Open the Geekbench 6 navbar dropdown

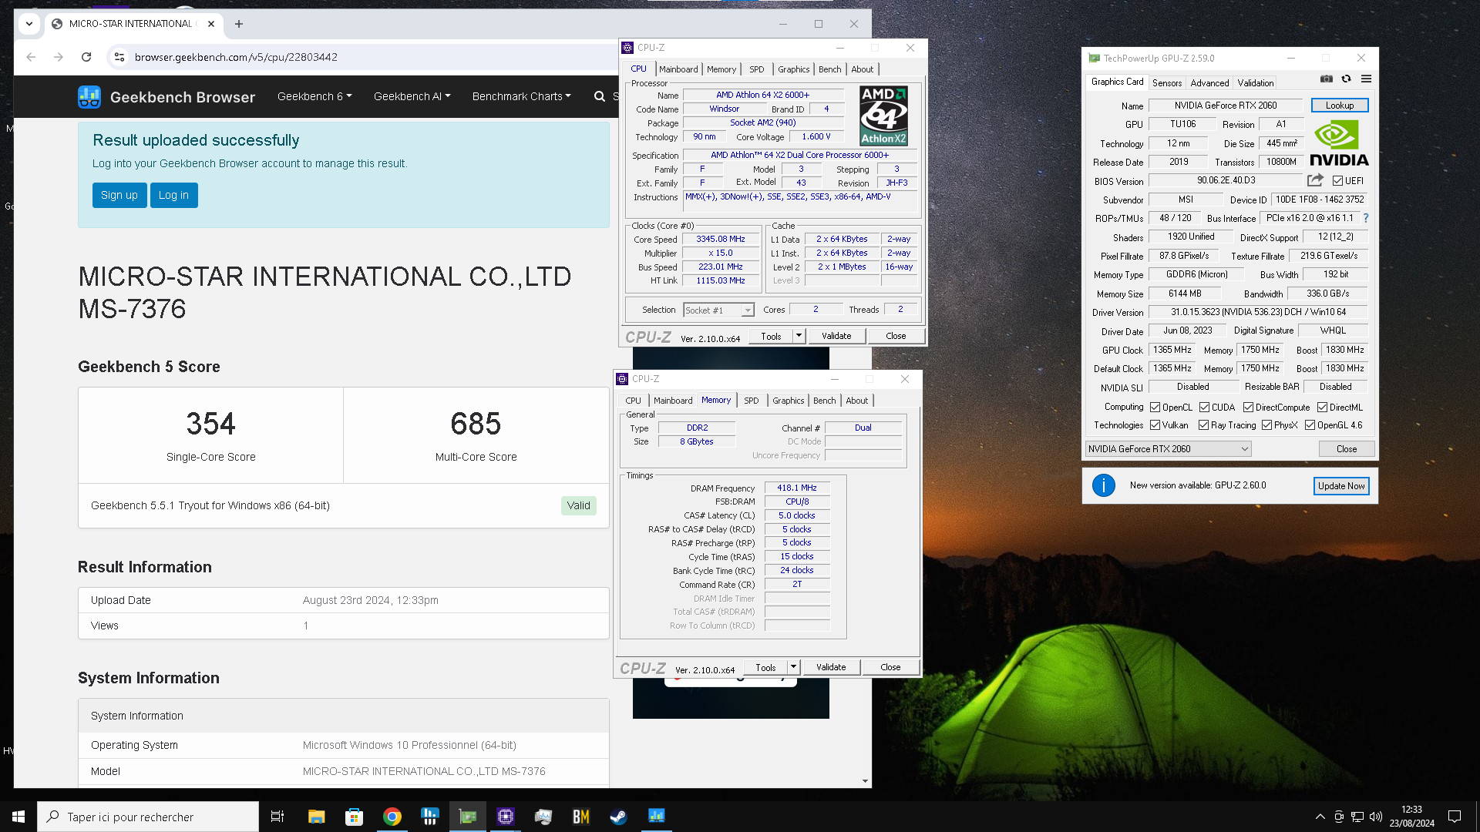coord(314,96)
